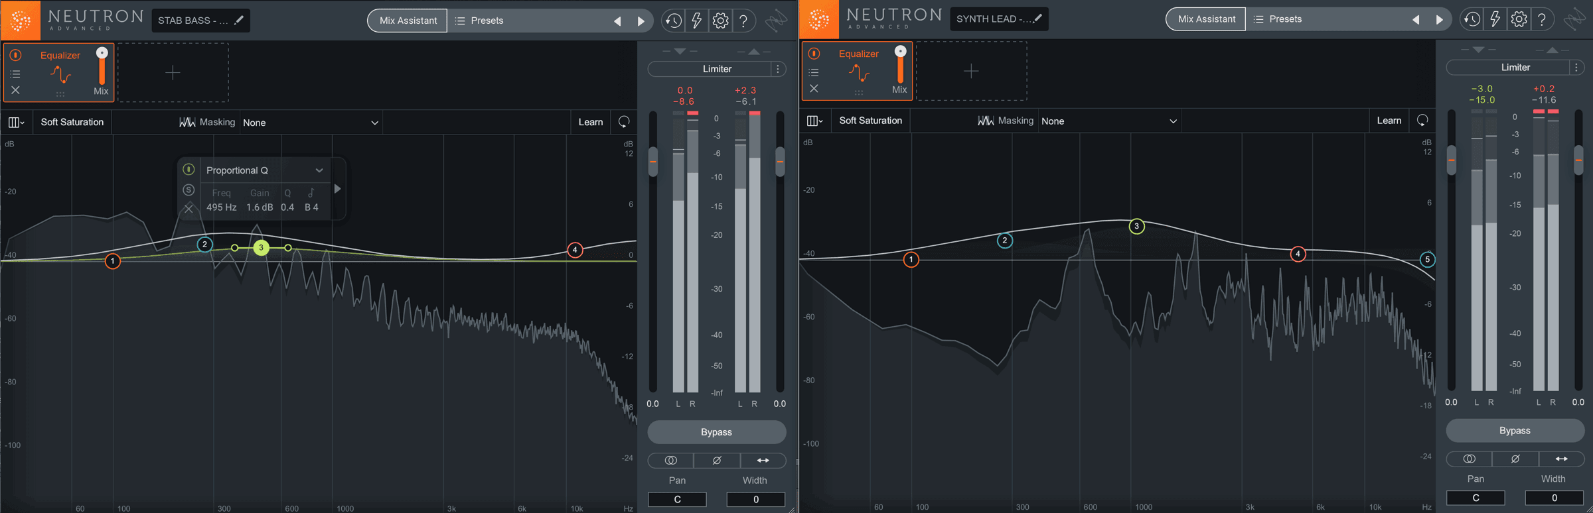Screen dimensions: 1593x513
Task: Edit SYNTH LEAD preset name pencil icon
Action: (1037, 19)
